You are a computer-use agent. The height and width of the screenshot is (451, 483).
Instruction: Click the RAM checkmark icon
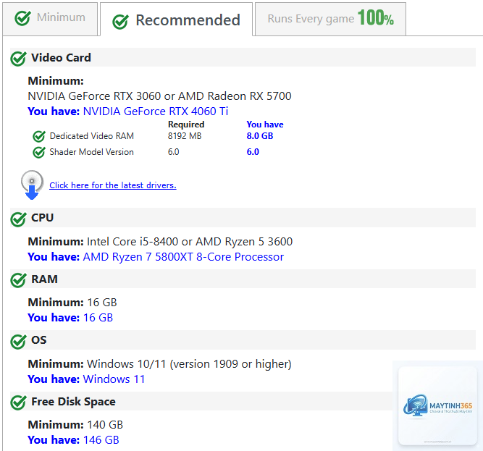[18, 280]
